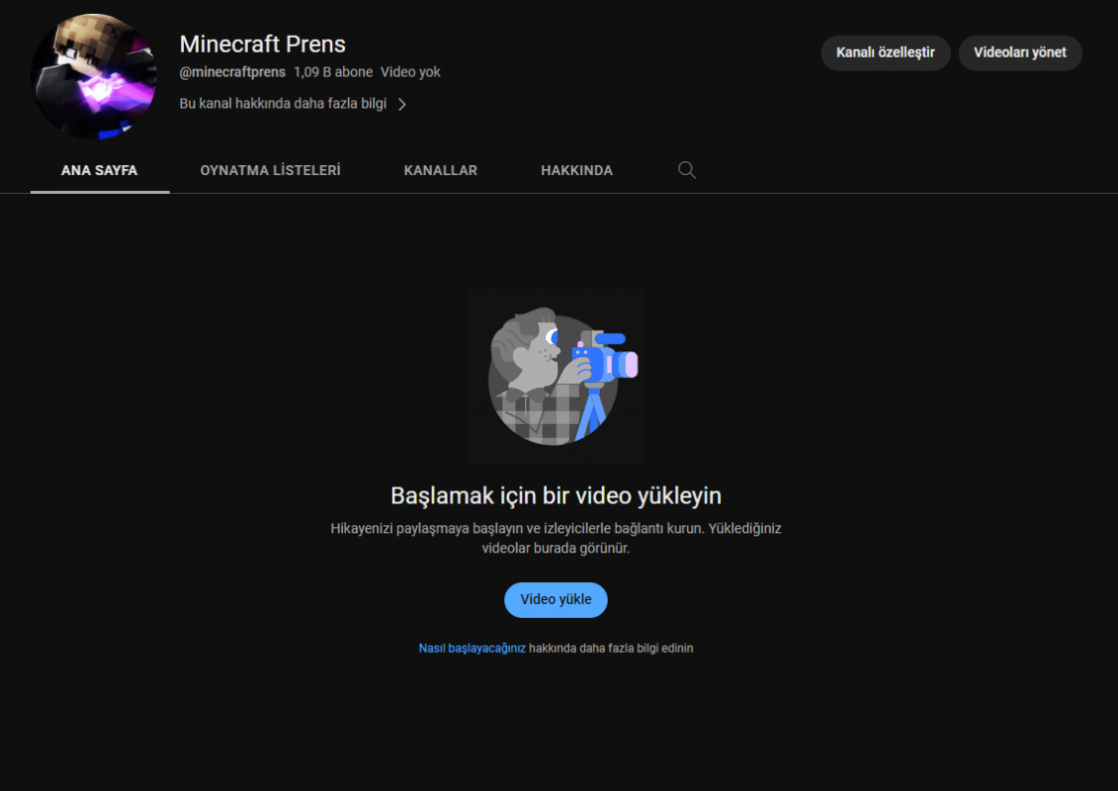Screen dimensions: 1118x791
Task: Go to the KANALLAR tab
Action: (441, 170)
